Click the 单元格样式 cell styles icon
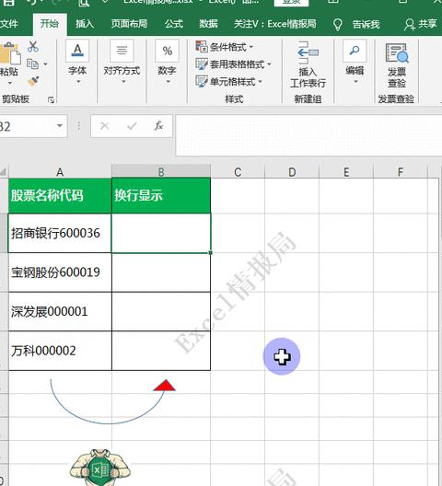The image size is (442, 486). (x=202, y=81)
